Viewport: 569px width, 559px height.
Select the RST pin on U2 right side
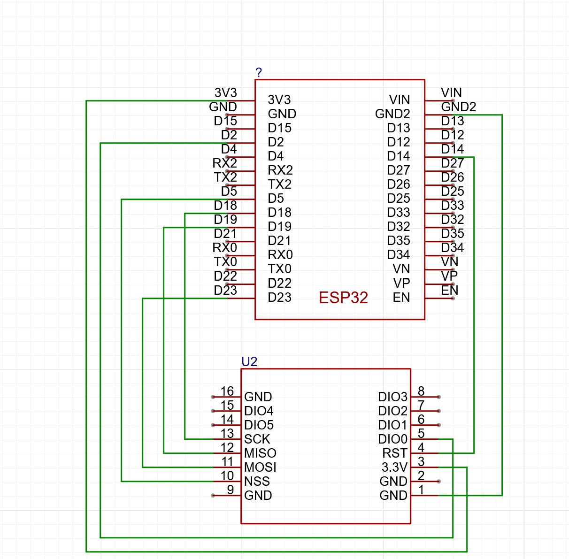pos(395,453)
